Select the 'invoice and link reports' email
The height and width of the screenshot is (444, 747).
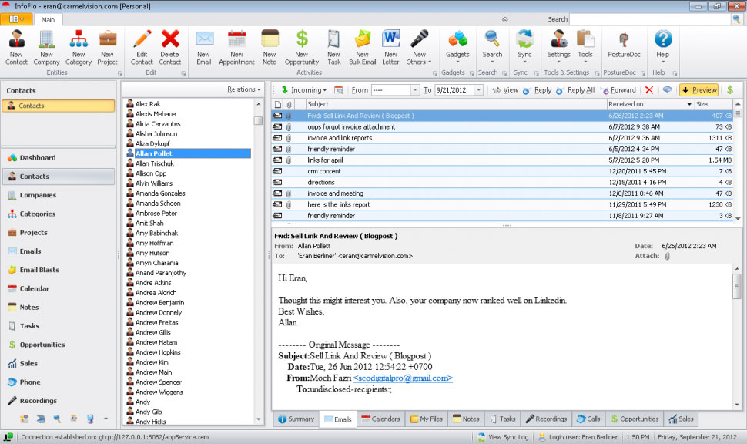coord(502,138)
